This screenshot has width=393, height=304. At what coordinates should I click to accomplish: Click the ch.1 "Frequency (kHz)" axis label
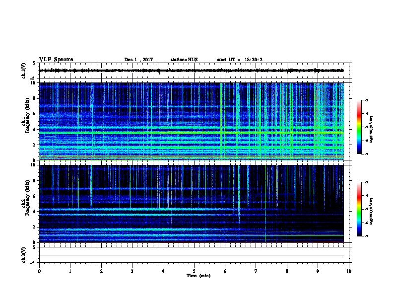pyautogui.click(x=28, y=115)
